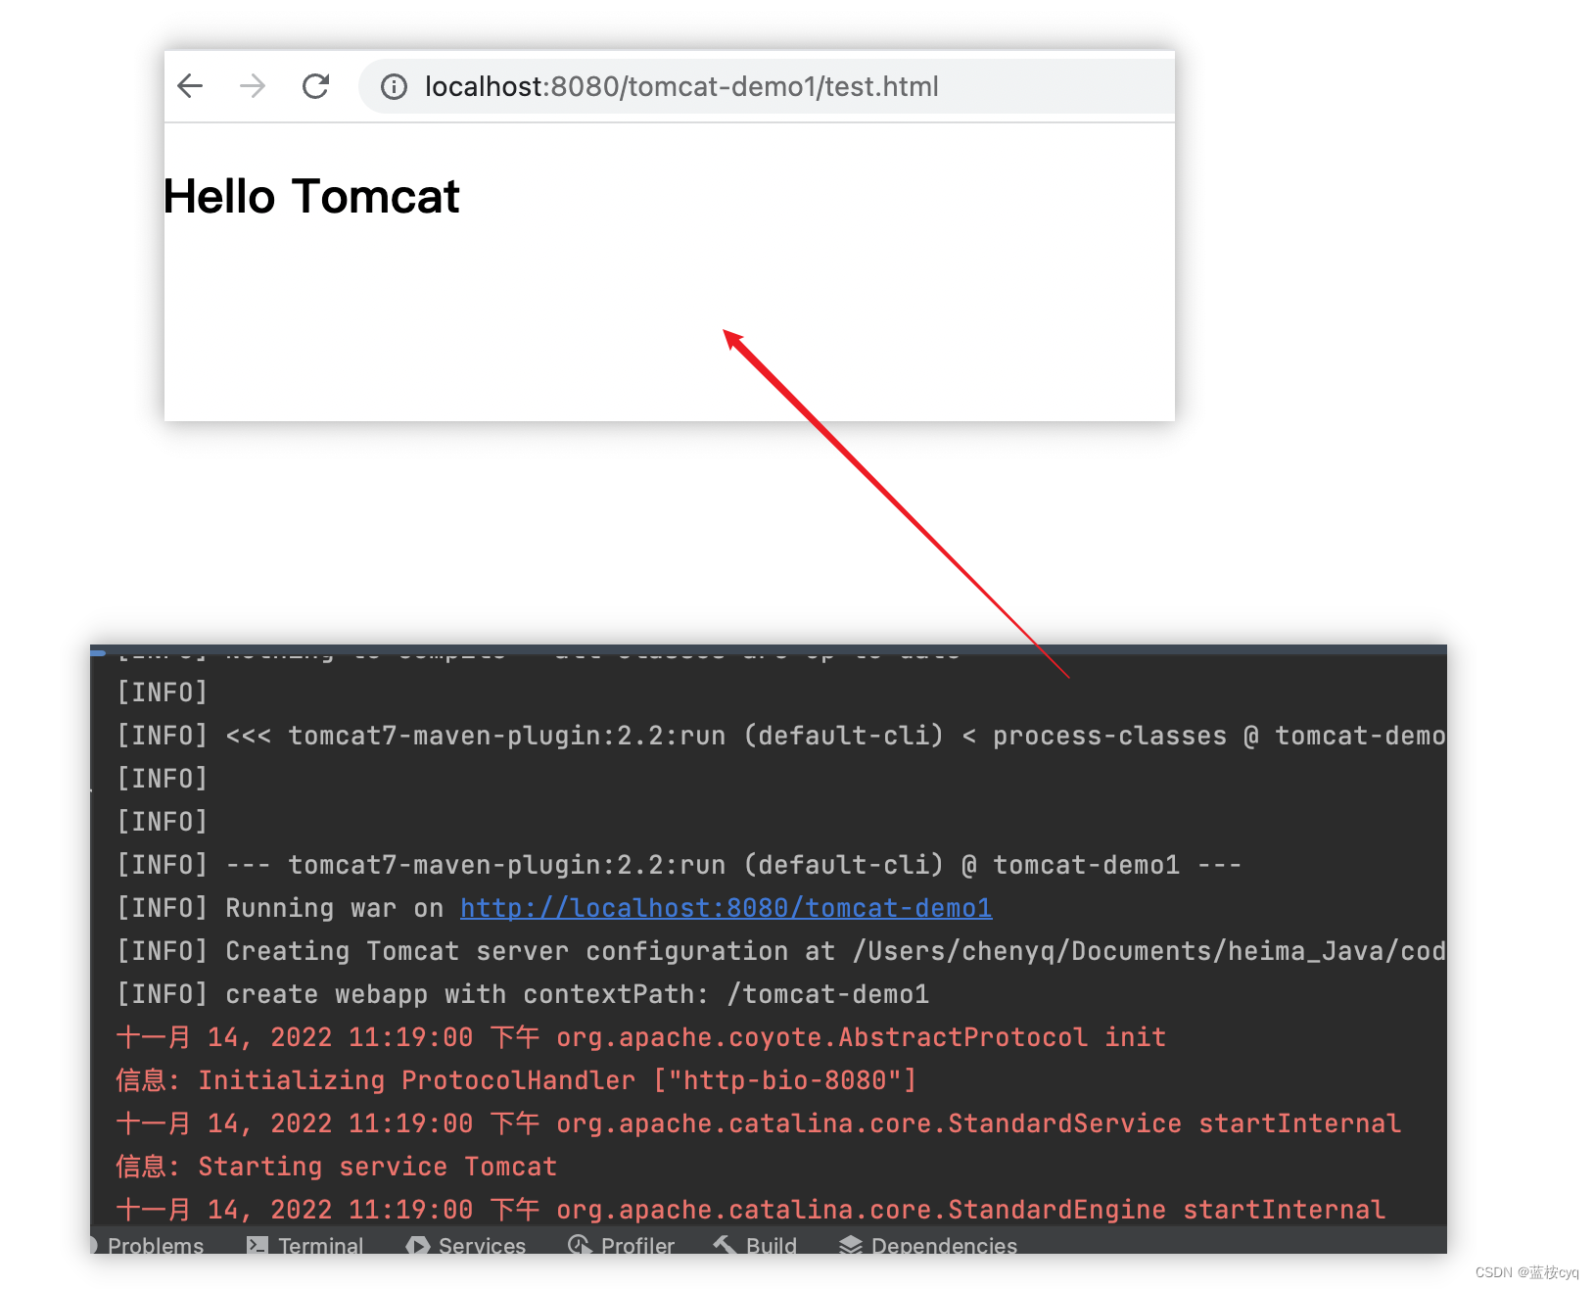Open the http://localhost:8080/tomcat-demo1 link
Viewport: 1594px width, 1289px height.
click(726, 908)
